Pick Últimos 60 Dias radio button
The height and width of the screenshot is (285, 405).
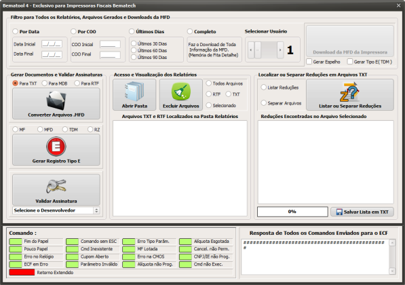(x=134, y=50)
